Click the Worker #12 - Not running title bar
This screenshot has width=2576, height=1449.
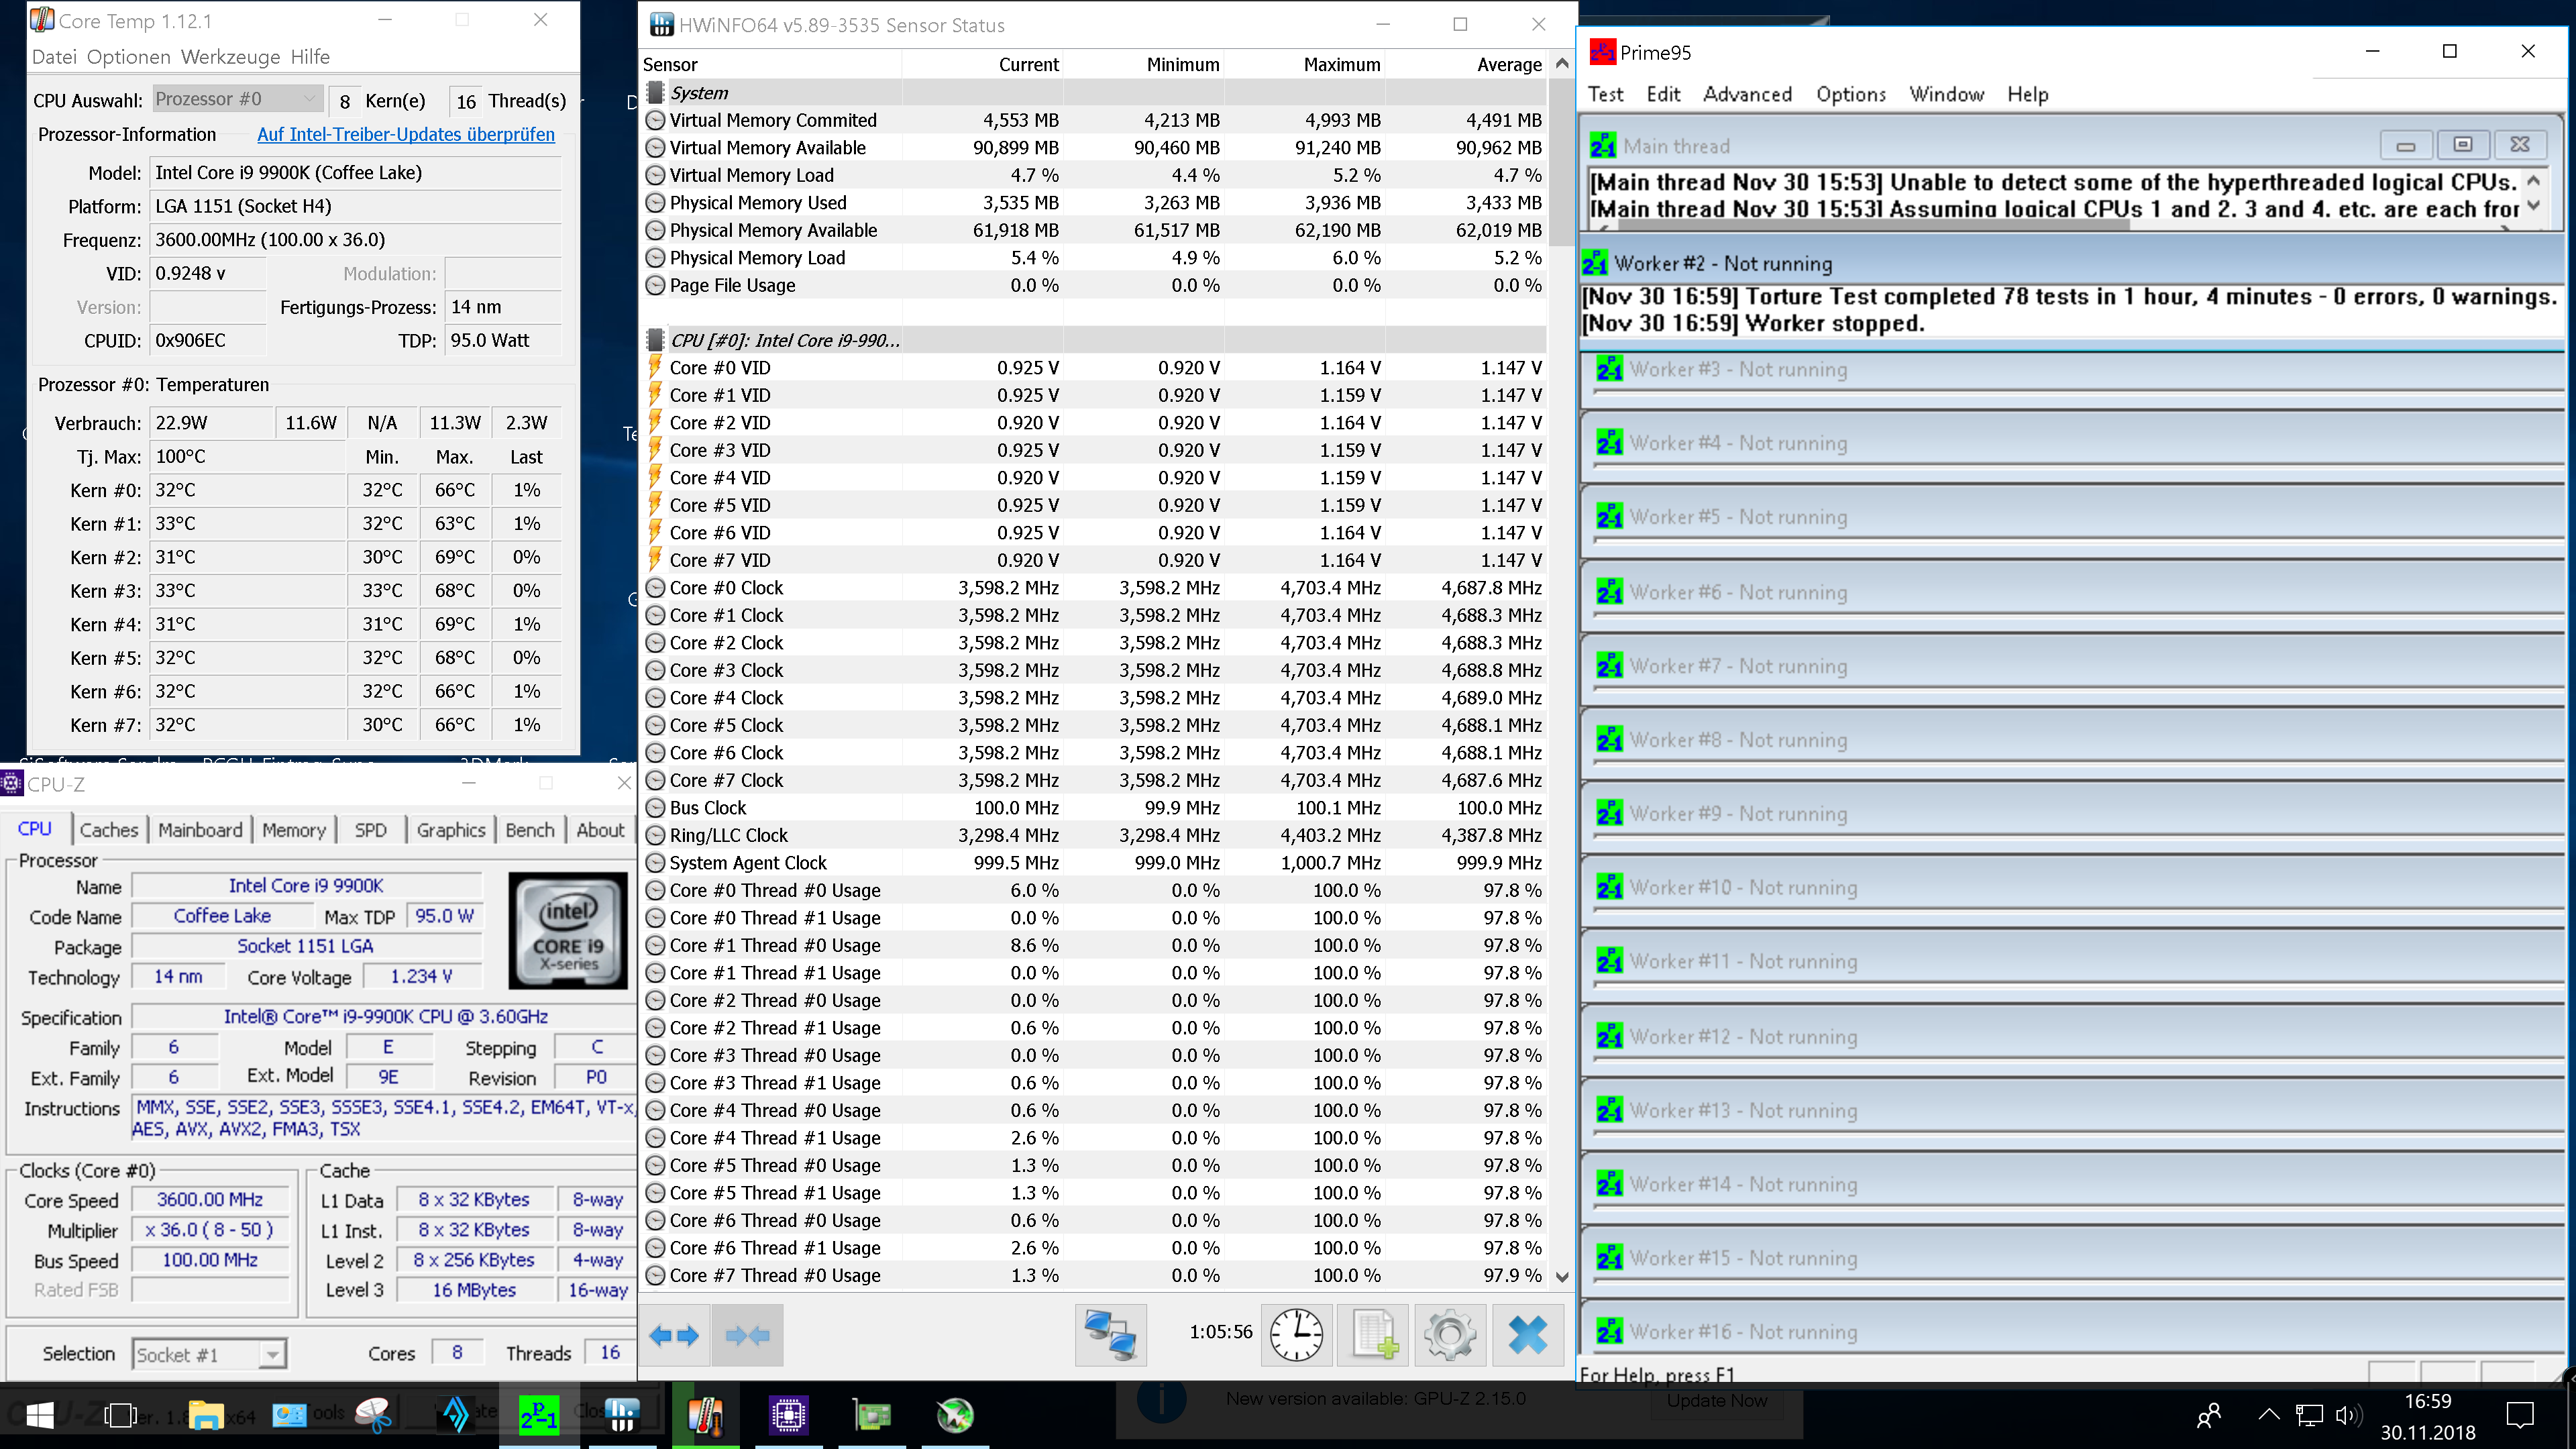(2074, 1036)
